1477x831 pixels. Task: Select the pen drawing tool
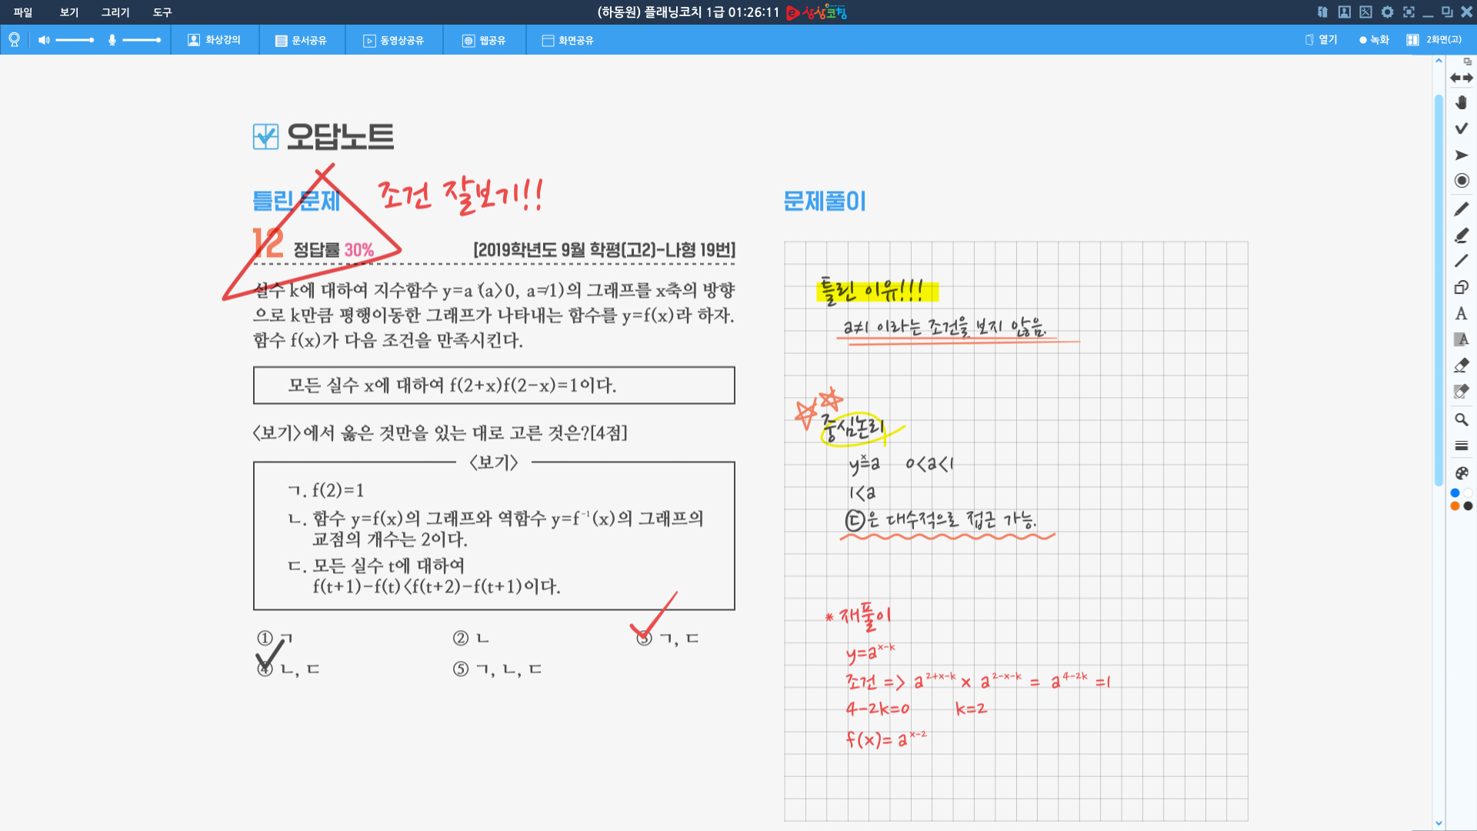(x=1462, y=209)
